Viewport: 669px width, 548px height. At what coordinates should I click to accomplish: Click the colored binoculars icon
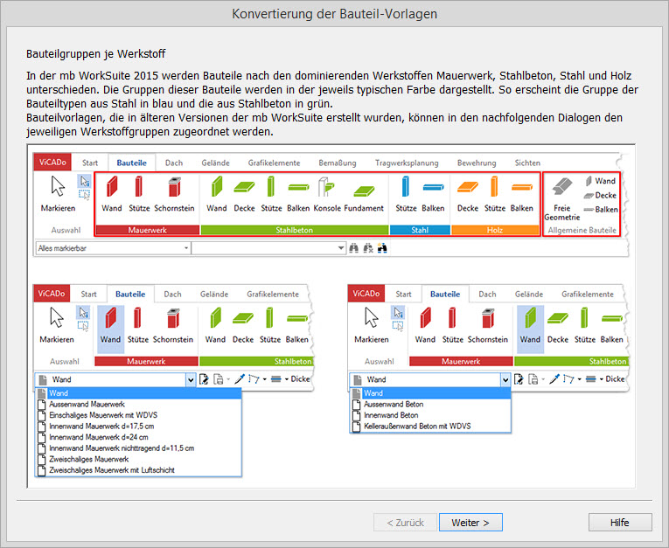tap(382, 247)
